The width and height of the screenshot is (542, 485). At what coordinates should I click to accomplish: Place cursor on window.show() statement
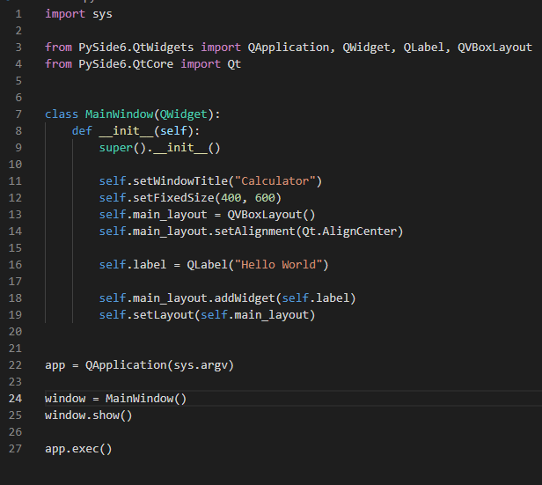click(88, 415)
